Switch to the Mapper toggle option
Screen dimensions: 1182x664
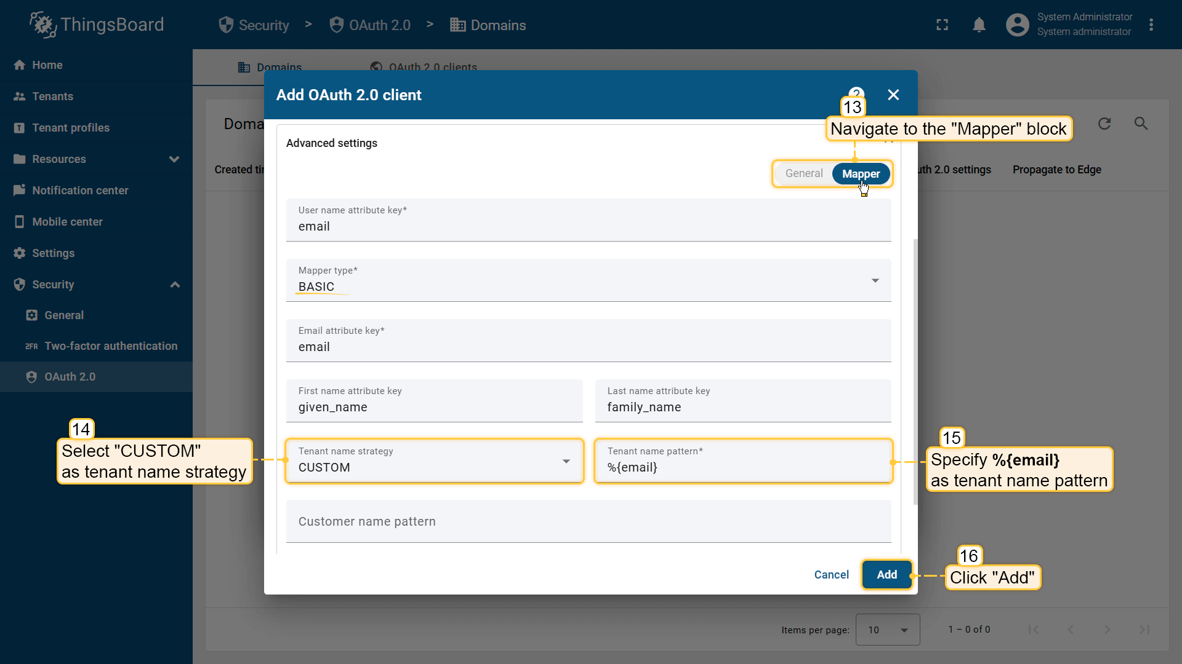[861, 173]
